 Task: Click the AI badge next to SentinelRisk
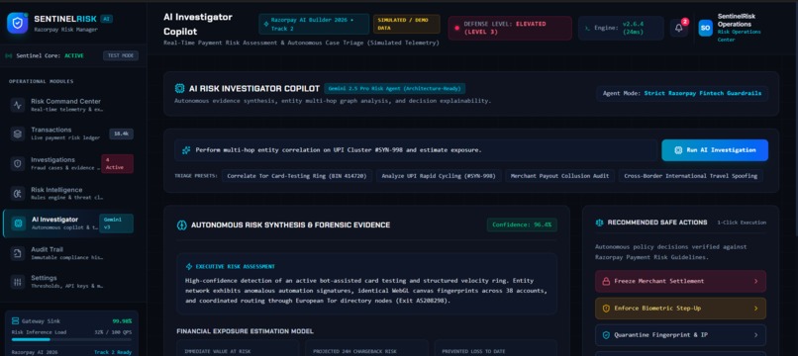click(106, 19)
